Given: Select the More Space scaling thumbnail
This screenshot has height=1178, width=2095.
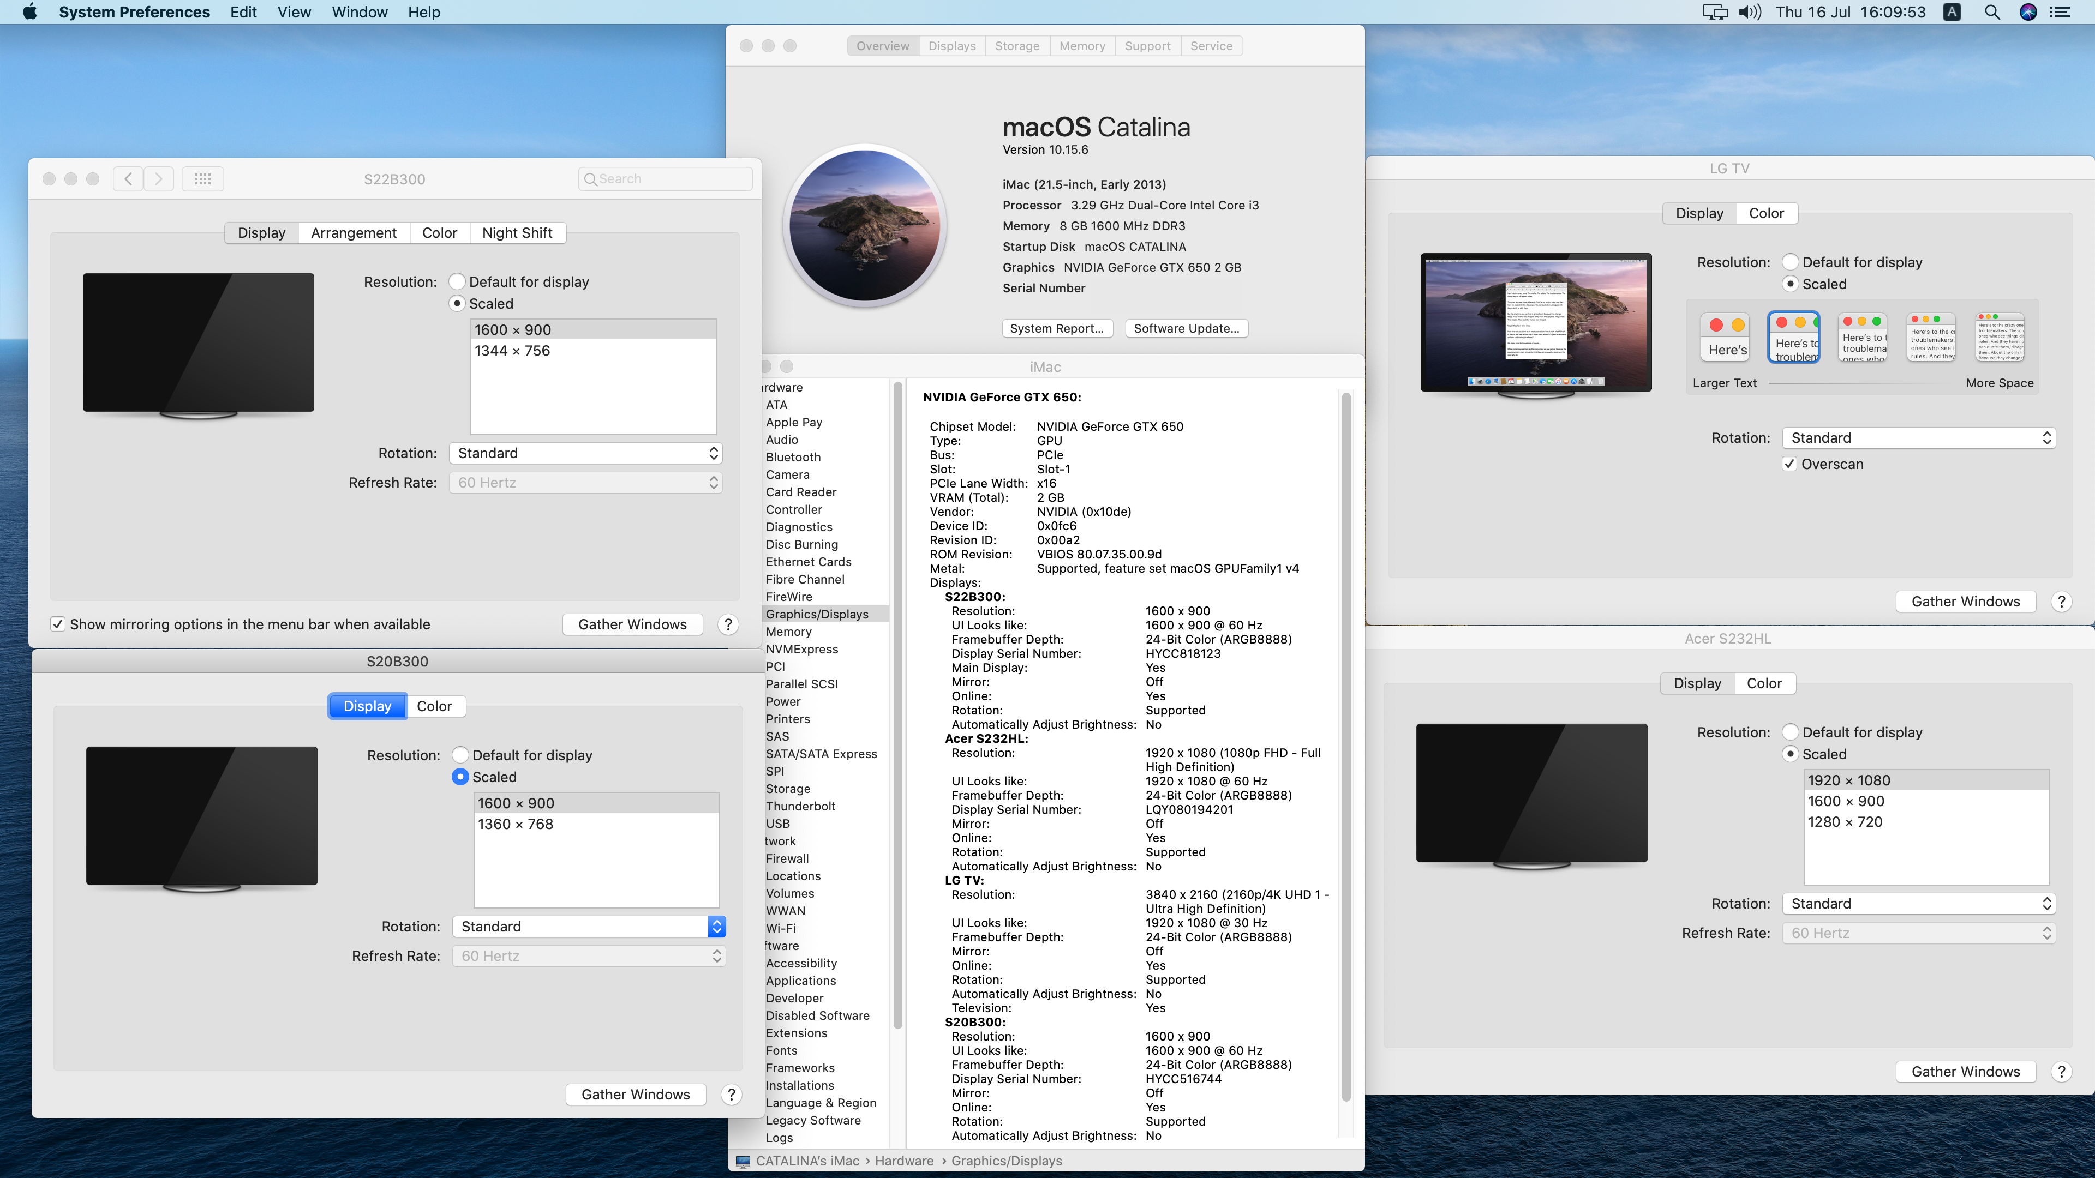Looking at the screenshot, I should (x=2000, y=336).
